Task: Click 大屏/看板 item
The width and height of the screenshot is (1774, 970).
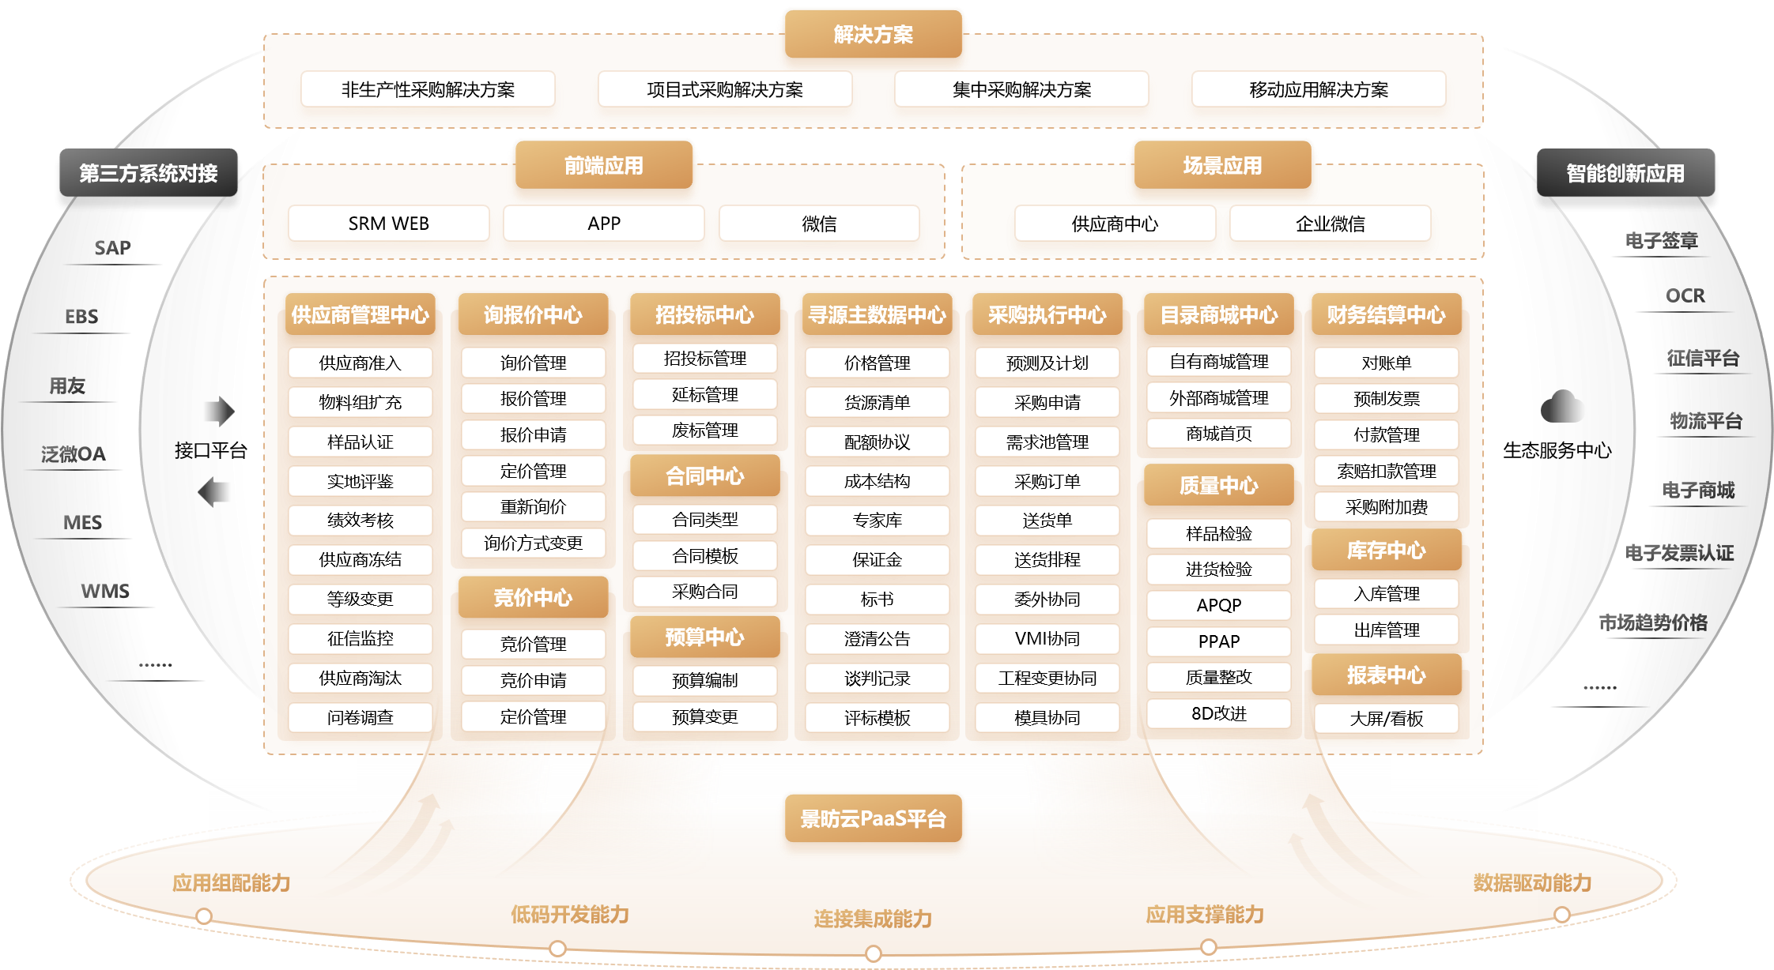Action: 1387,718
